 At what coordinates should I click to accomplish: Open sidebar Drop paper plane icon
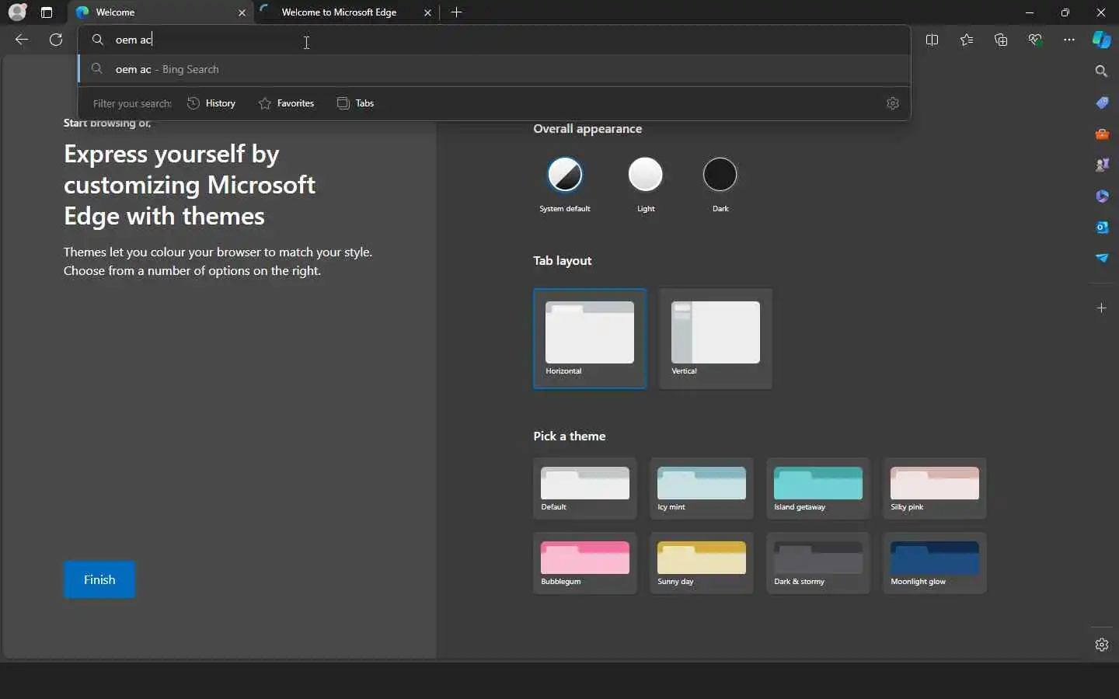click(1102, 258)
